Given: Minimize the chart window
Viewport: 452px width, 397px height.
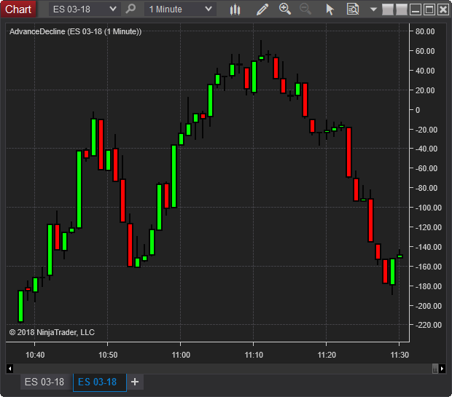Looking at the screenshot, I should point(416,9).
